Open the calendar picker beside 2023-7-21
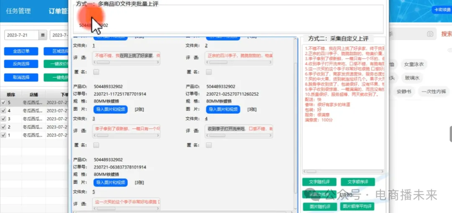Viewport: 452px width, 213px height. point(42,35)
